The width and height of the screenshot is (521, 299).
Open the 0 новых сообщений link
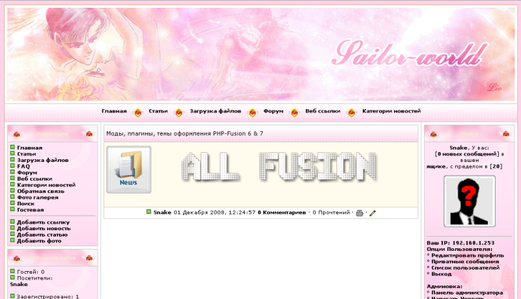pos(467,154)
